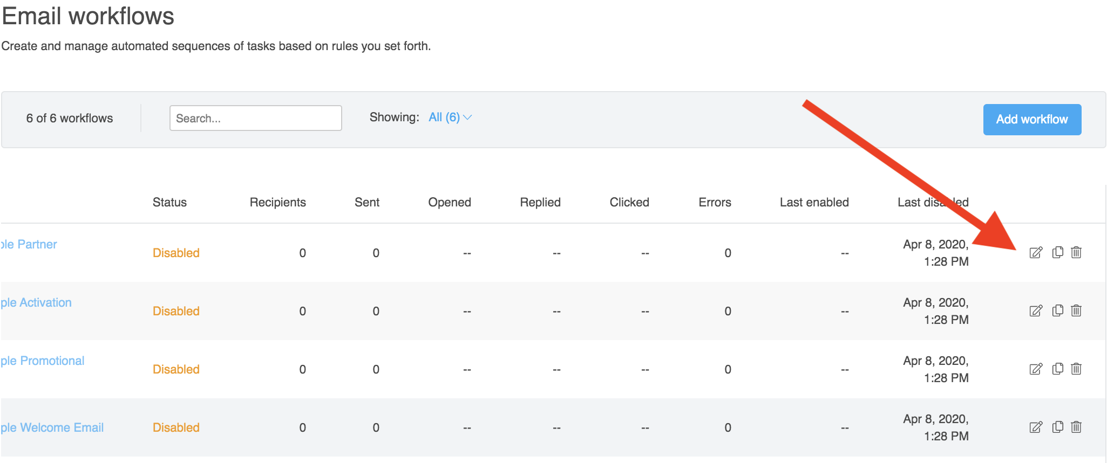Focus the workflow Search field
Screen dimensions: 1114x463
pyautogui.click(x=255, y=118)
